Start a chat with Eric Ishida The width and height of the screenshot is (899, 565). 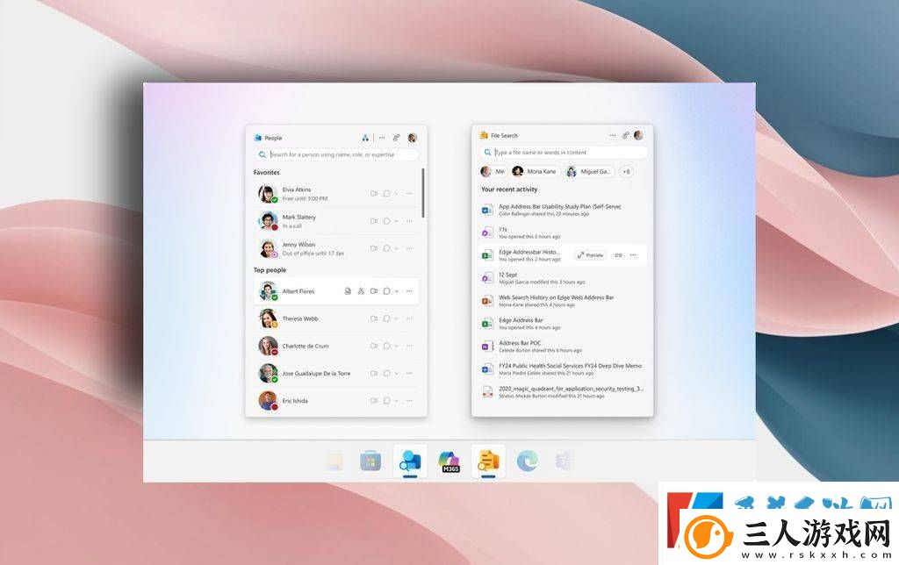point(387,401)
